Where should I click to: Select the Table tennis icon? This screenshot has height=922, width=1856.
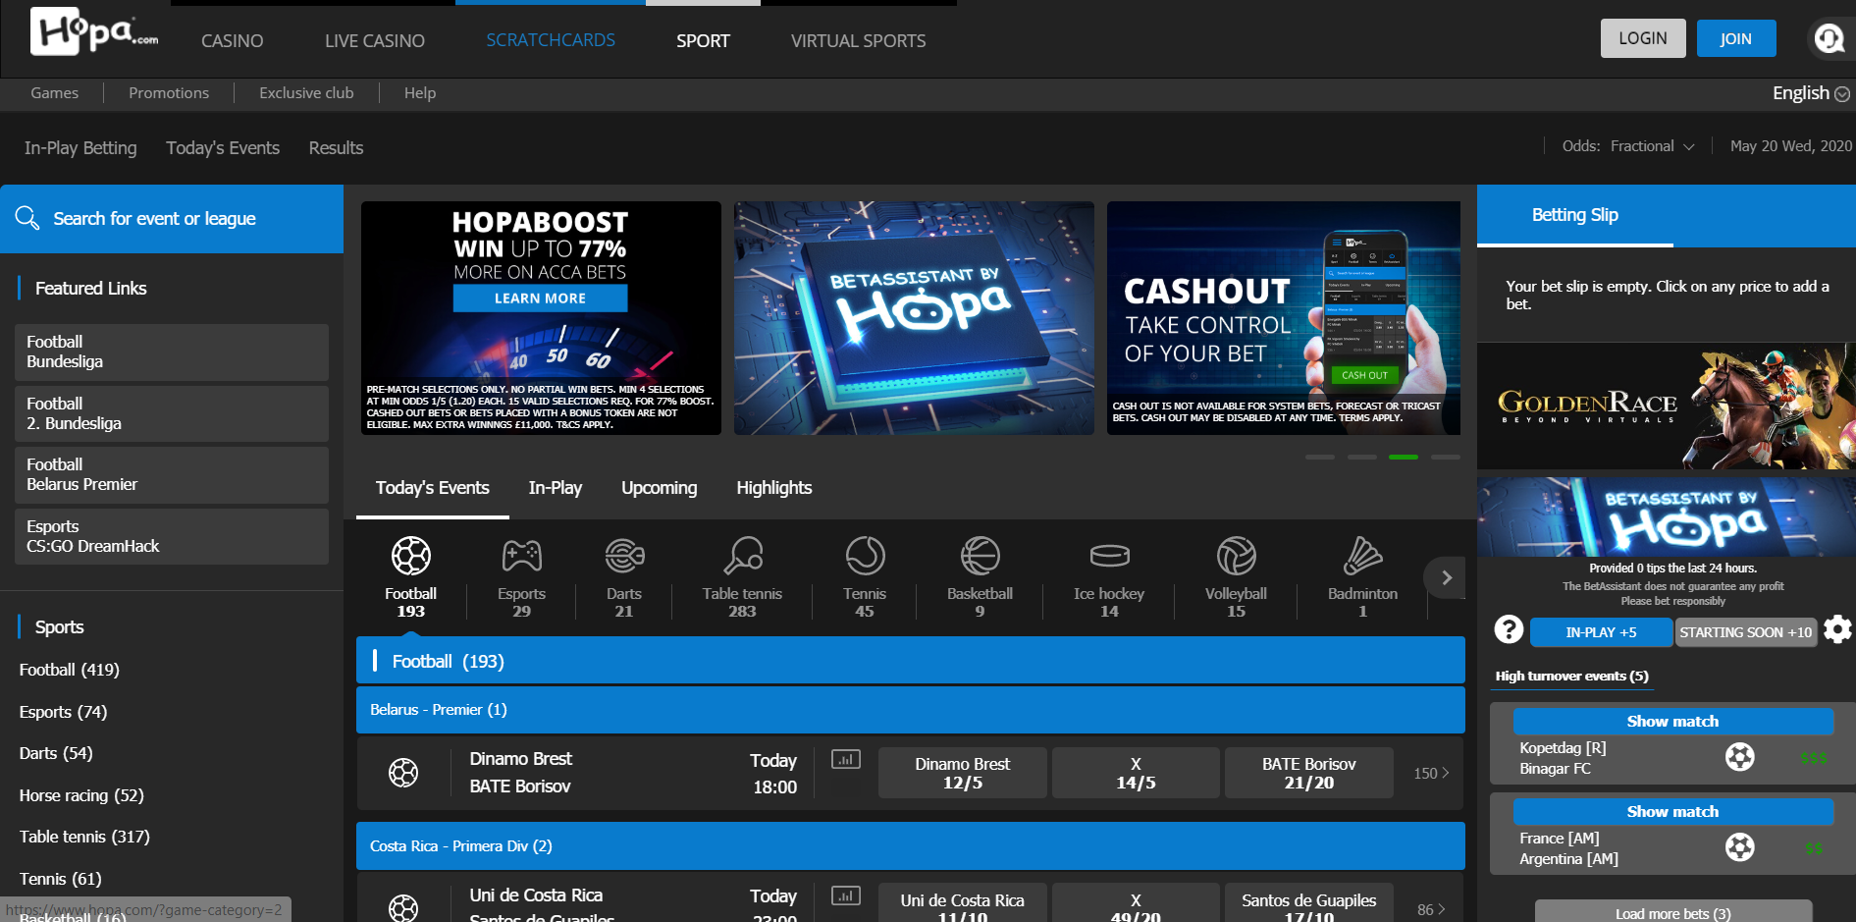[x=743, y=556]
